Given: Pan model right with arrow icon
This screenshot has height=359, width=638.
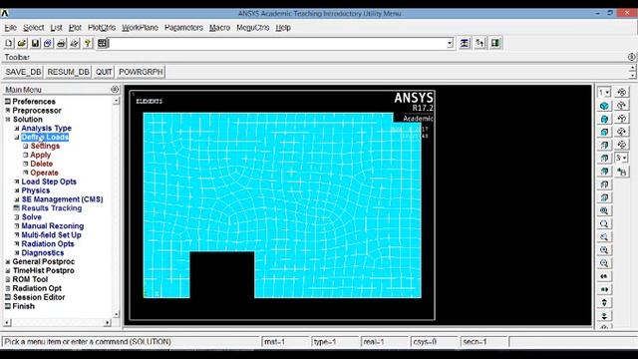Looking at the screenshot, I should 604,289.
